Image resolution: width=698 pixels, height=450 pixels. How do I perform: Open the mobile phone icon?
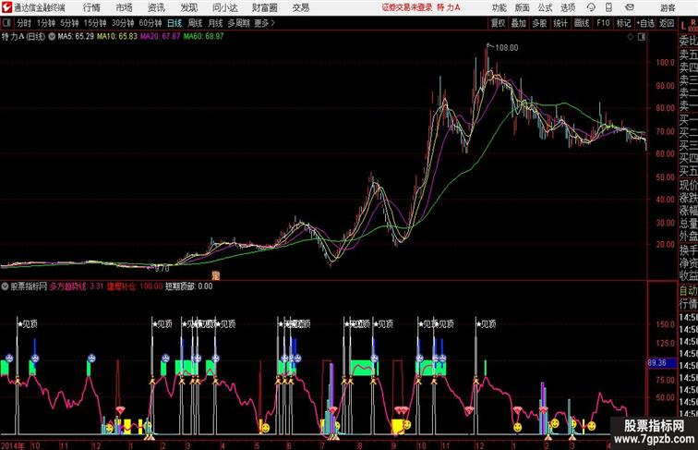609,7
